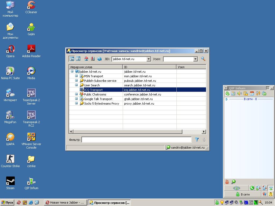Screen dimensions: 275x206
Task: Launch Internet Explorer from quick launch
Action: 31,203
